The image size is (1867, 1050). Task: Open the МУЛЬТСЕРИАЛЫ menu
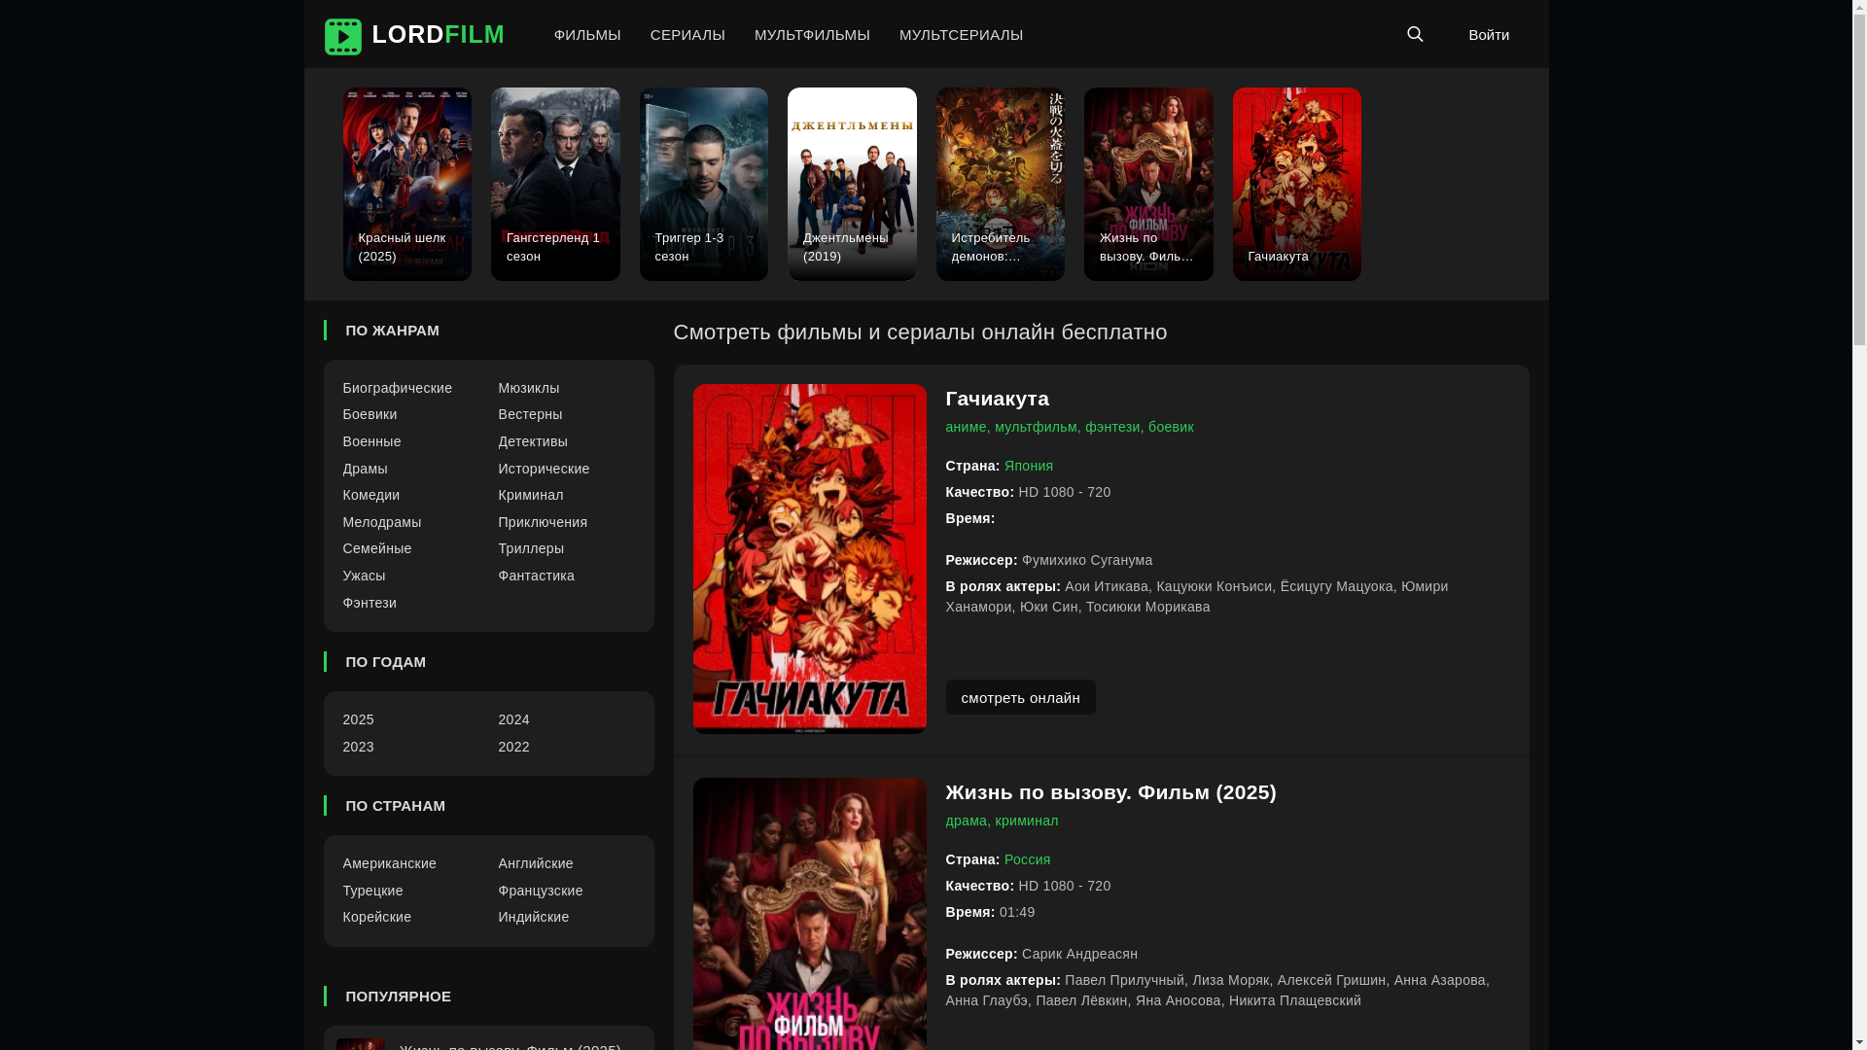pos(961,35)
